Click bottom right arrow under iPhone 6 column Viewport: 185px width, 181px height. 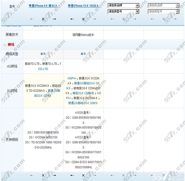pyautogui.click(x=54, y=175)
